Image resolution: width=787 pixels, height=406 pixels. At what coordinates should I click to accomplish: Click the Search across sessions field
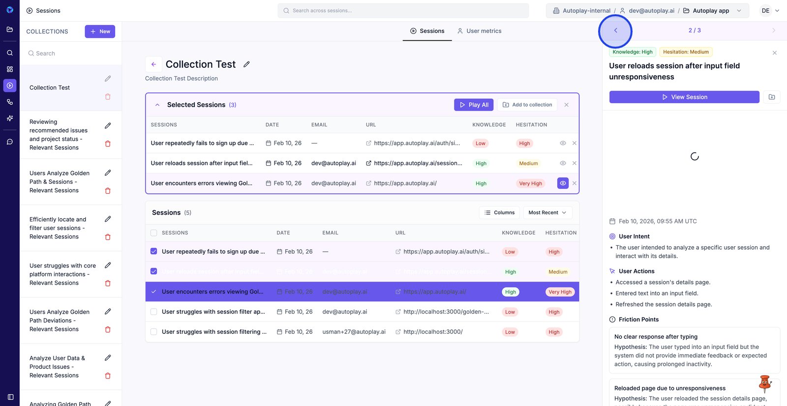tap(403, 11)
